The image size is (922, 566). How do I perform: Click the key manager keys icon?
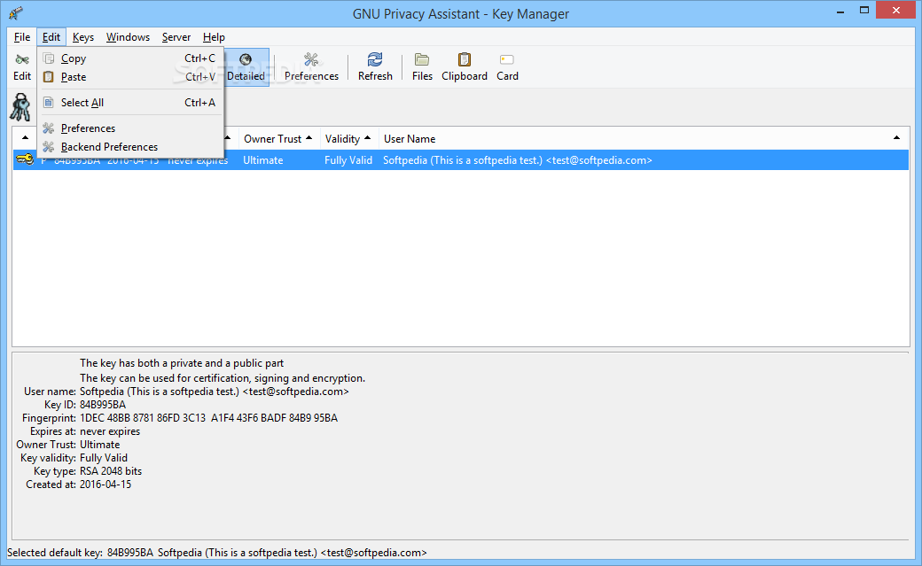20,107
